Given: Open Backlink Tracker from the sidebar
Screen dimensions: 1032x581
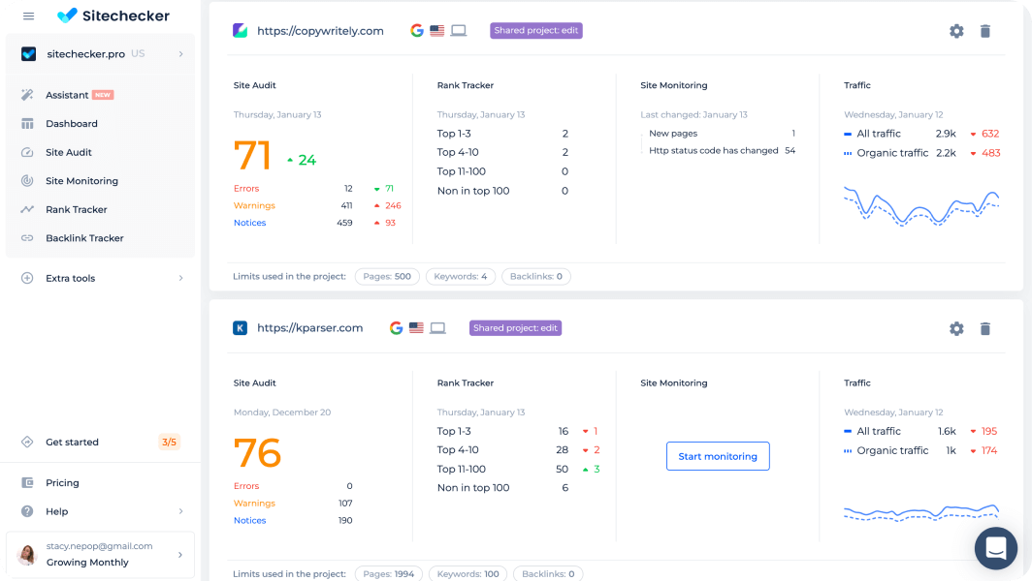Looking at the screenshot, I should pyautogui.click(x=84, y=238).
